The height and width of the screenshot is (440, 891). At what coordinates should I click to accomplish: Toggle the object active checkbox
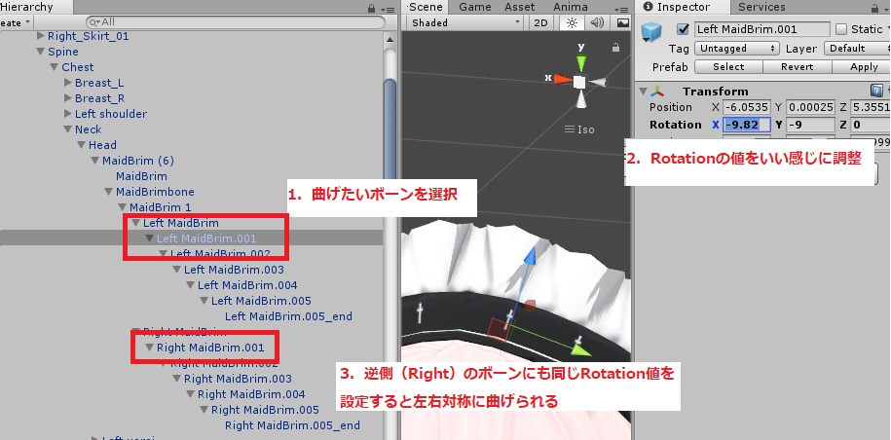point(684,29)
